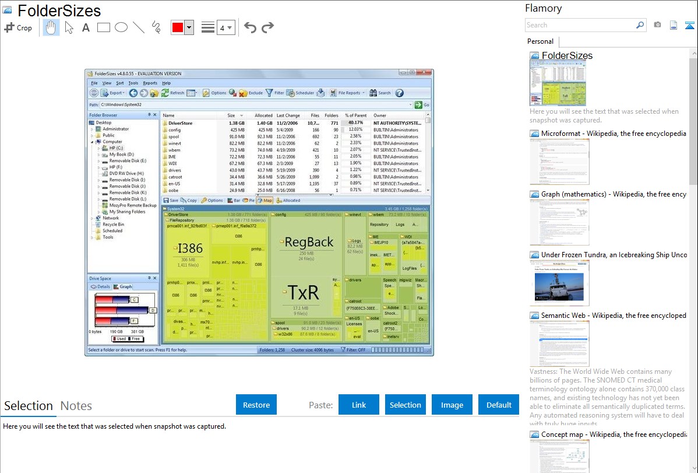Click the 'Flamory' heading text
Viewport: 698px width, 473px height.
click(544, 8)
